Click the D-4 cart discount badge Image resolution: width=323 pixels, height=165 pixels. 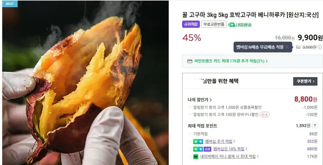[x=265, y=115]
